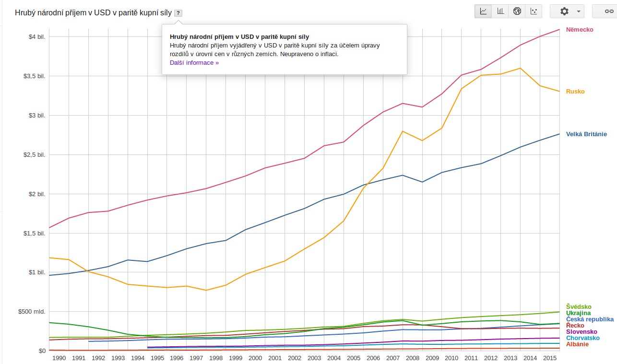Viewport: 617px width, 364px height.
Task: Click the link share icon
Action: 609,11
